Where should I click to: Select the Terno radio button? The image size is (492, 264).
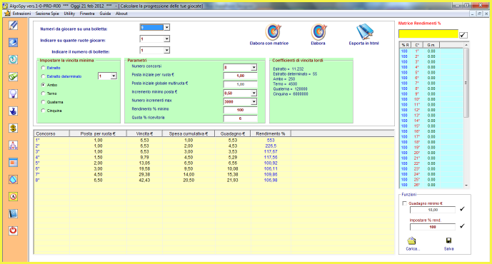(x=43, y=93)
